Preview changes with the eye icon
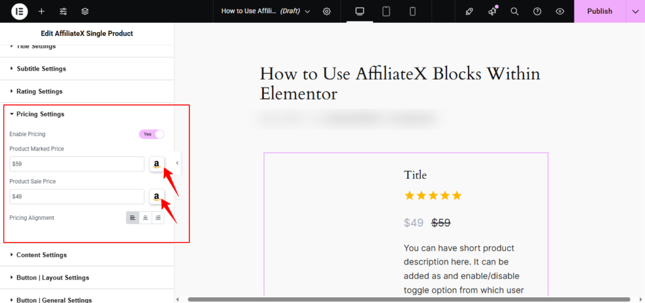 coord(560,11)
